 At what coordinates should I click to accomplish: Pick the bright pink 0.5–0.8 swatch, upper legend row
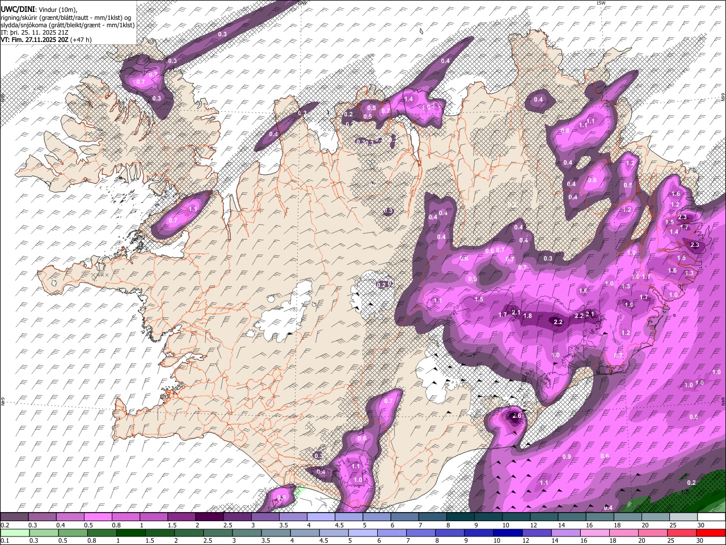(x=99, y=517)
